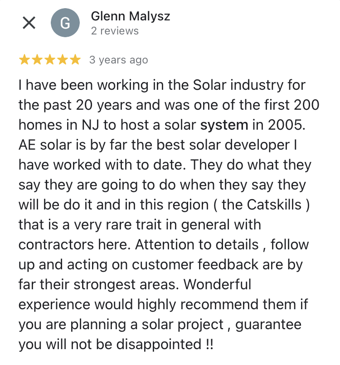Click the word "contractors" in the review
This screenshot has width=340, height=365.
click(x=58, y=244)
